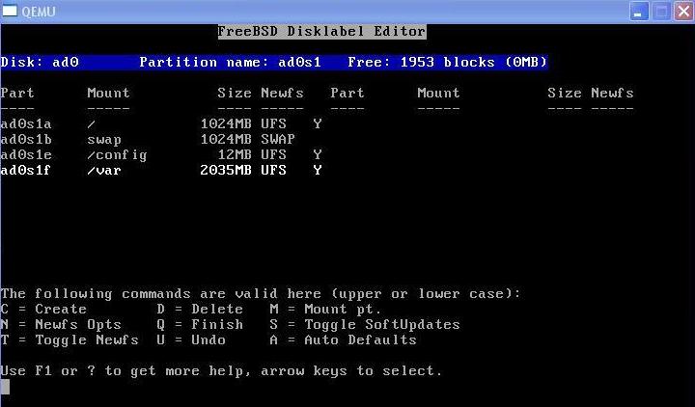Image resolution: width=695 pixels, height=407 pixels.
Task: Click the Y flag on the /var row
Action: 318,170
